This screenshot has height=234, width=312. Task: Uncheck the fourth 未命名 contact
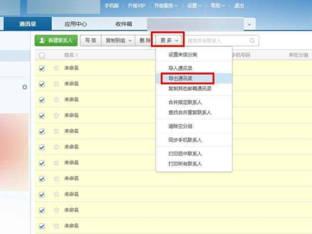pos(42,115)
